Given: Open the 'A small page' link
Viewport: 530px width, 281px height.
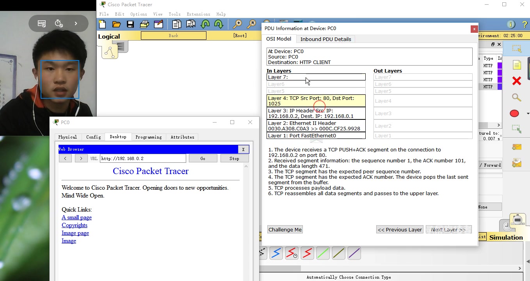Looking at the screenshot, I should (x=76, y=217).
